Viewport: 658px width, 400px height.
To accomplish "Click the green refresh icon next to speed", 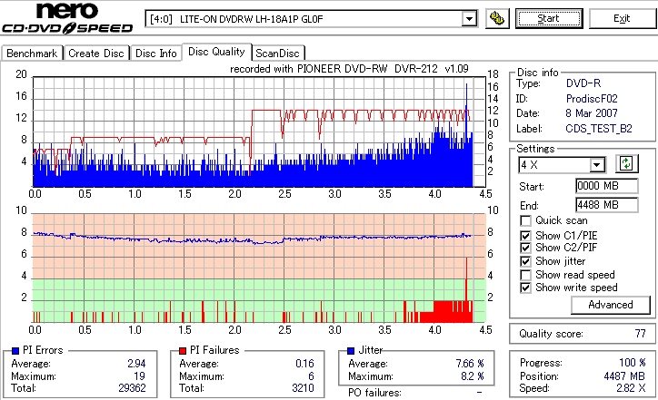I will (626, 164).
